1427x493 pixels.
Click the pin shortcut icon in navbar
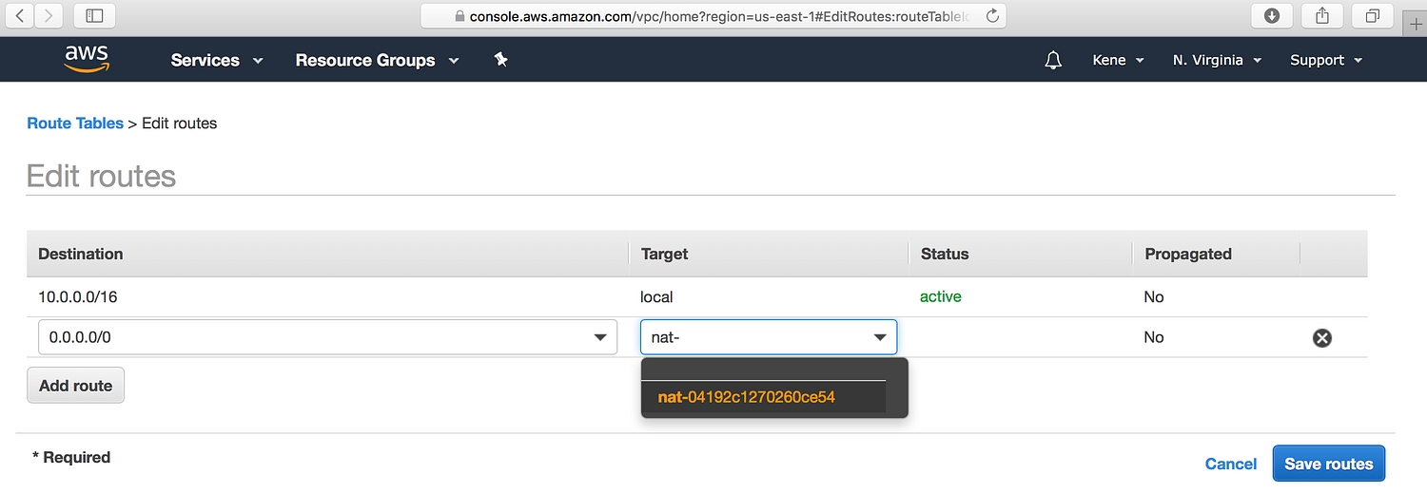pos(501,60)
